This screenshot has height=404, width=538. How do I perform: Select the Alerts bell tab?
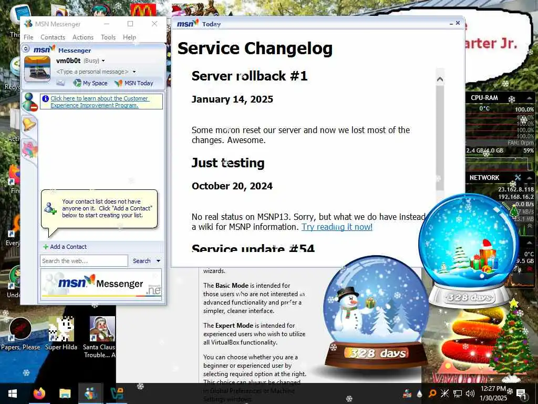coord(29,124)
